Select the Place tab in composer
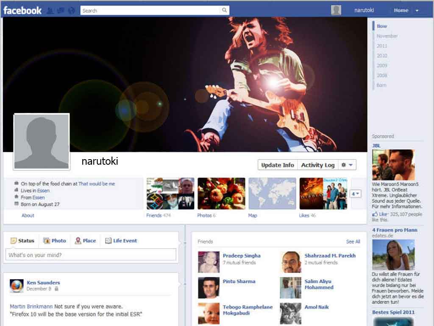 [x=85, y=241]
